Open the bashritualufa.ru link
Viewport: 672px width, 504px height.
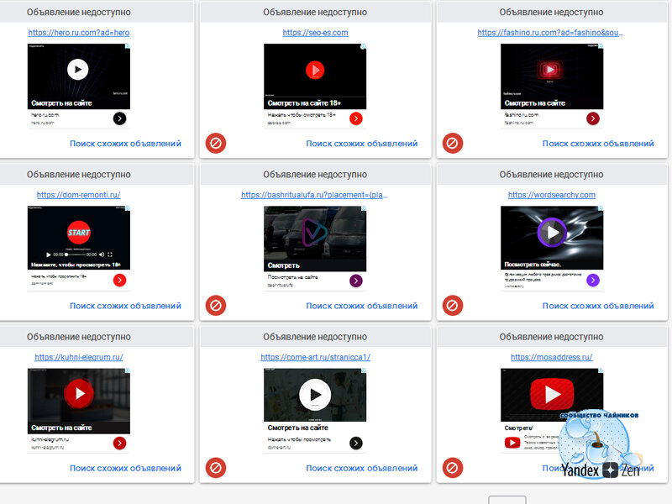[314, 195]
